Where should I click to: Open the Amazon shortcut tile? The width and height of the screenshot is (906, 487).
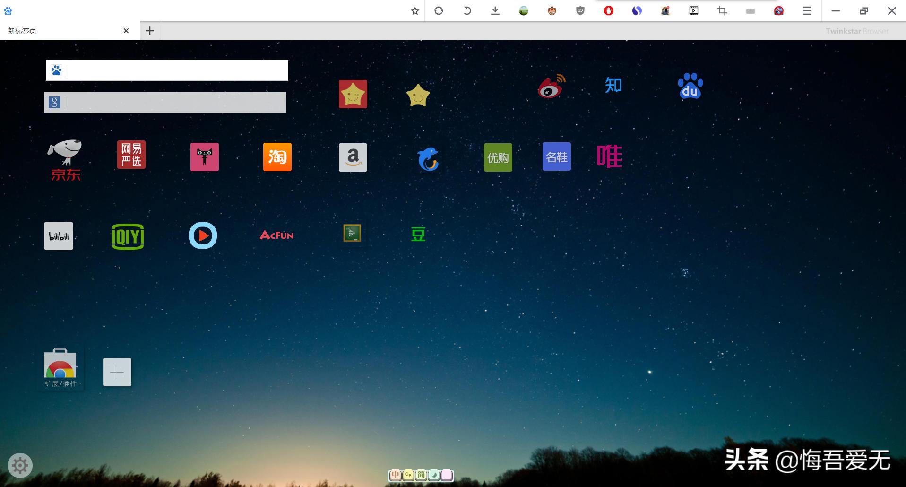353,157
